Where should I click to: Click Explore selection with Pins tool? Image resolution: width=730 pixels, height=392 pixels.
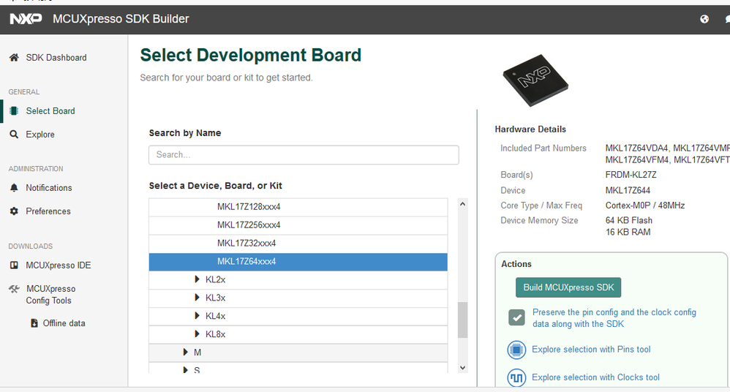click(591, 349)
